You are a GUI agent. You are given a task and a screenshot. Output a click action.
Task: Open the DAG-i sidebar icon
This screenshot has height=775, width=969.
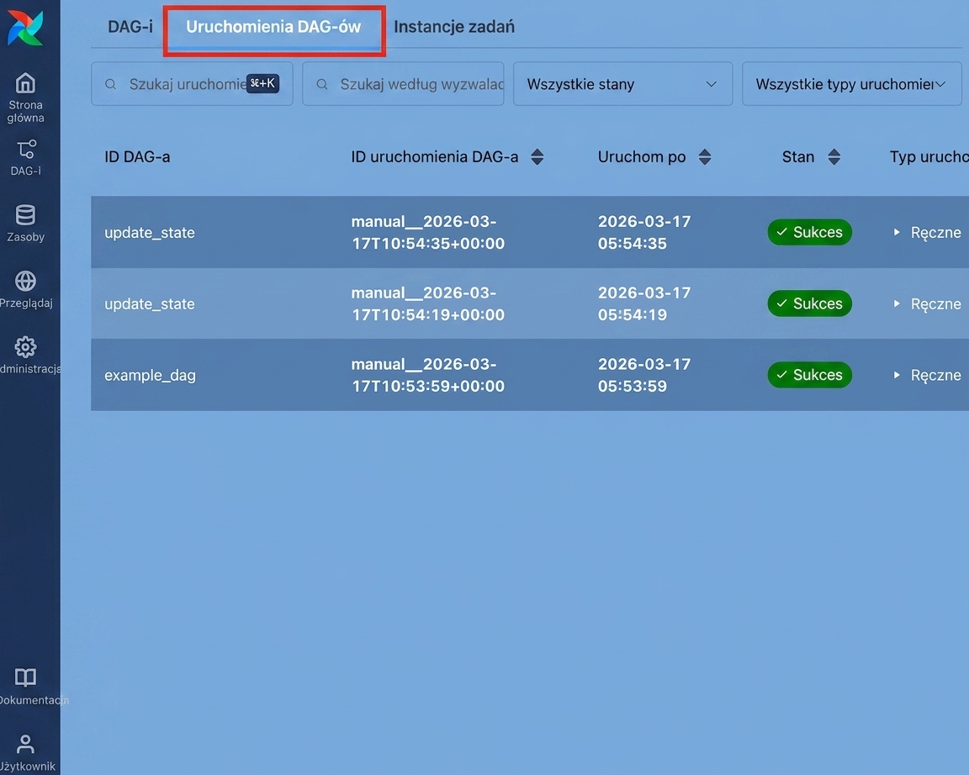(26, 149)
